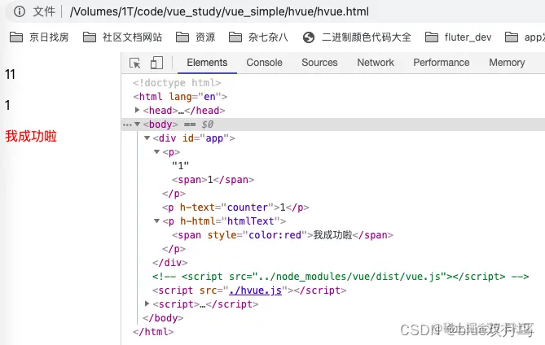The width and height of the screenshot is (545, 345).
Task: Switch to the Console tab
Action: pyautogui.click(x=264, y=63)
